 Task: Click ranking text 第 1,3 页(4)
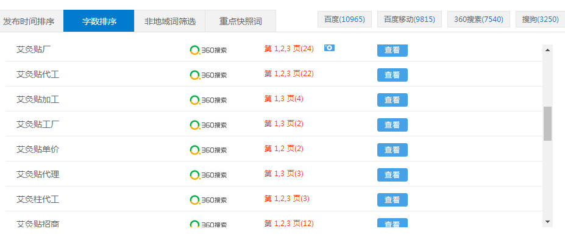coord(284,98)
